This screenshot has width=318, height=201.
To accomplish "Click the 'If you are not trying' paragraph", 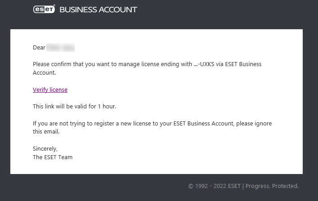I will pyautogui.click(x=152, y=127).
